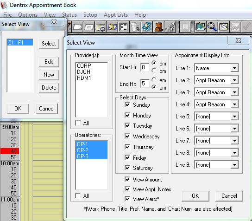The image size is (252, 221).
Task: Click the blue book with pen icon
Action: (146, 27)
